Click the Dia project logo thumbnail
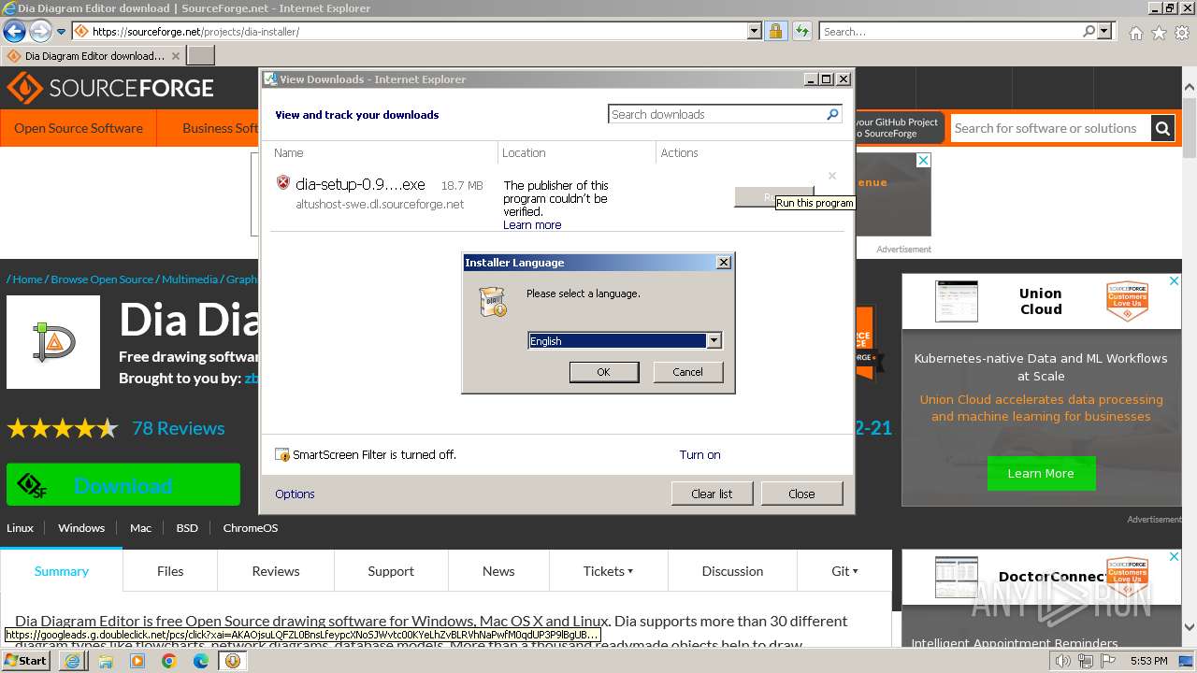The height and width of the screenshot is (673, 1197). click(53, 342)
